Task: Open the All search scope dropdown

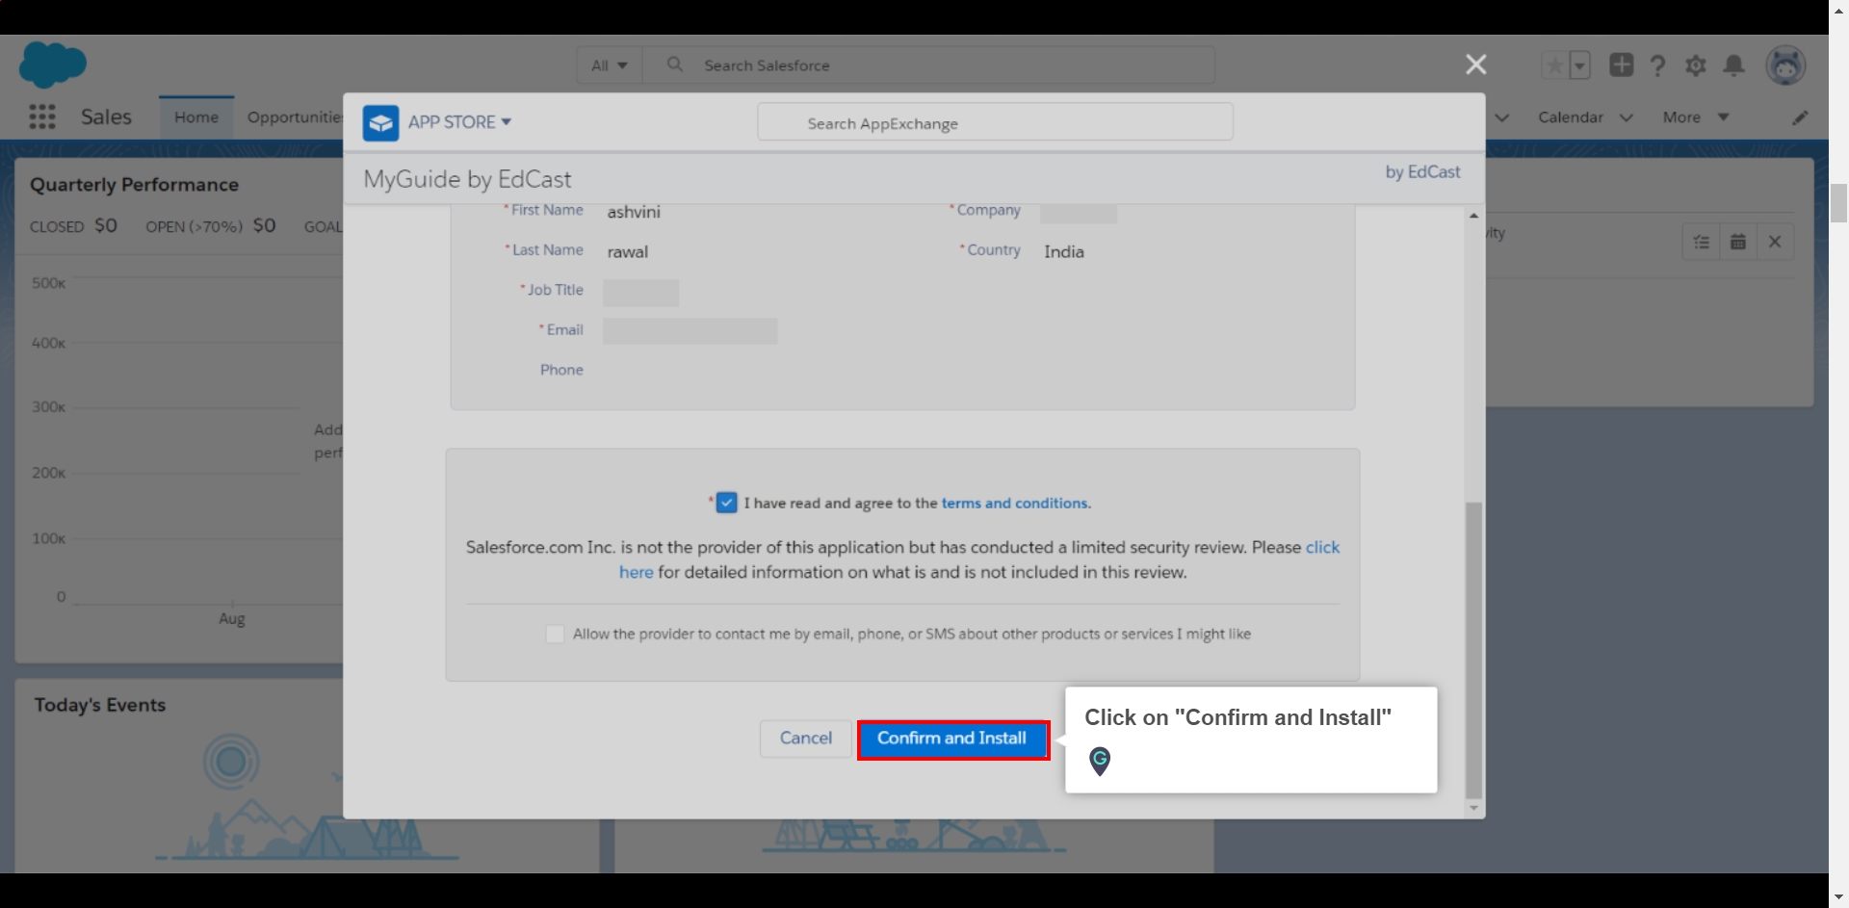Action: coord(610,65)
